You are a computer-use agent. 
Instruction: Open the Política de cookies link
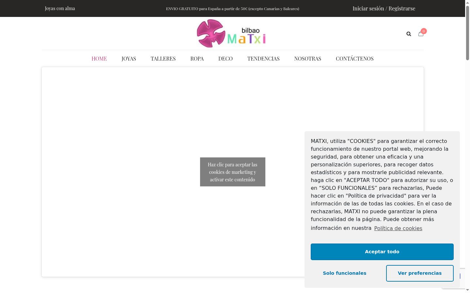(398, 228)
